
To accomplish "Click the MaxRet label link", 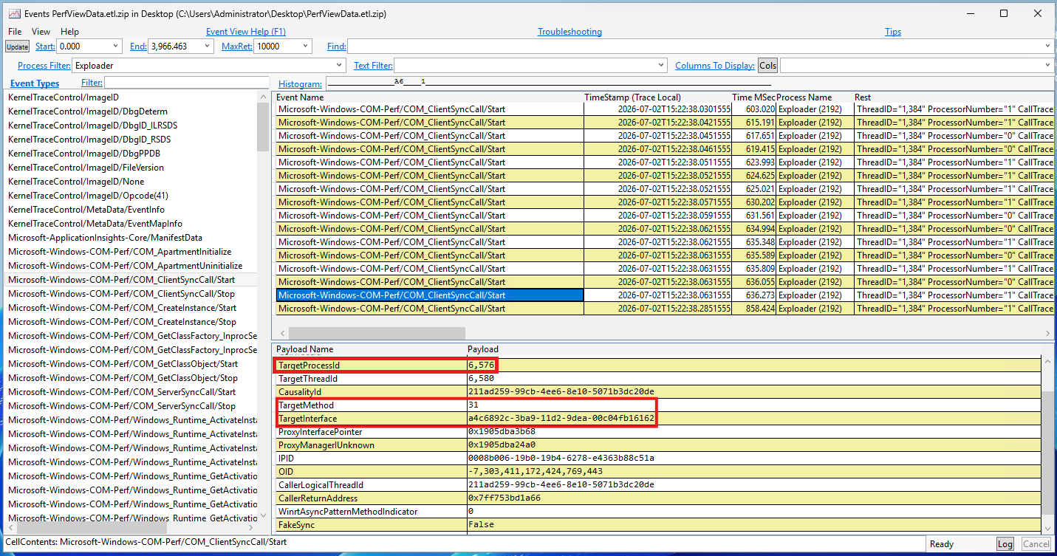I will click(x=237, y=47).
